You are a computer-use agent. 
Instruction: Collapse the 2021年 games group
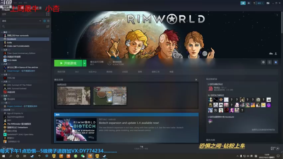pos(2,110)
